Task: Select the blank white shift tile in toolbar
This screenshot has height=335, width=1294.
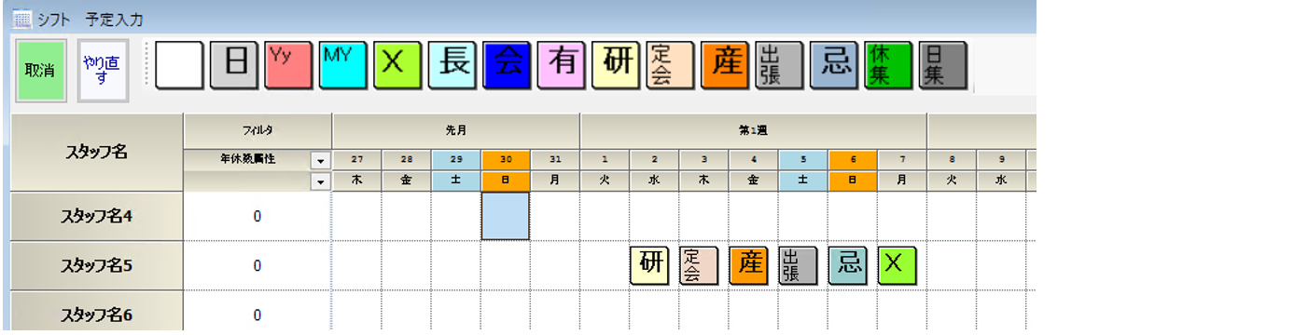Action: tap(179, 65)
